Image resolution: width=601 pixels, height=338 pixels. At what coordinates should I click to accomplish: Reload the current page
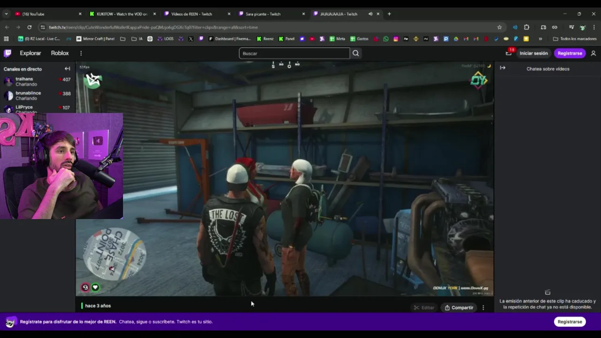point(30,27)
